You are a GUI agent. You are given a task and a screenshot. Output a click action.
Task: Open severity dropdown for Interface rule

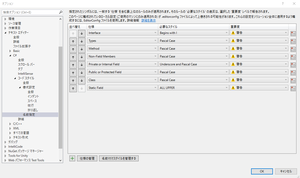[259, 33]
